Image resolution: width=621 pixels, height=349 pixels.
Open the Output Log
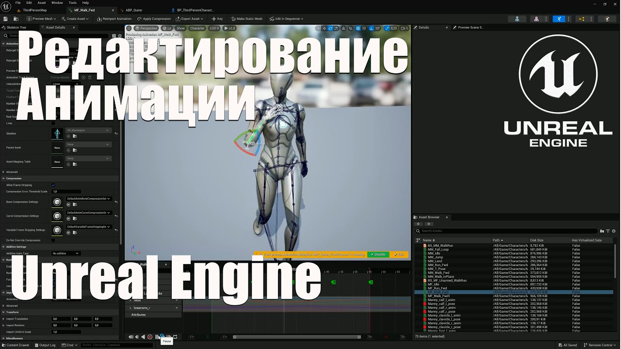tap(45, 345)
